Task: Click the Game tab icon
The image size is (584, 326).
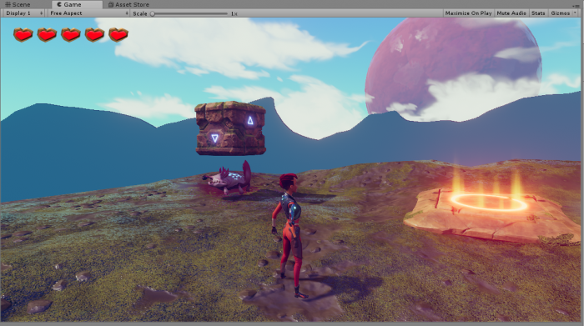Action: coord(59,4)
